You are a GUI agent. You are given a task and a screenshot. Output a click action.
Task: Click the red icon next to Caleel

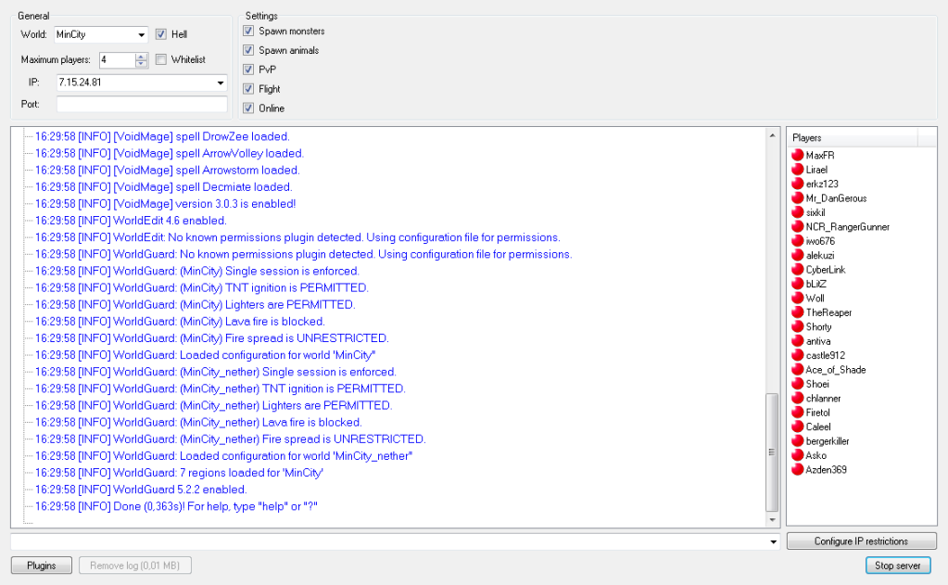coord(798,426)
